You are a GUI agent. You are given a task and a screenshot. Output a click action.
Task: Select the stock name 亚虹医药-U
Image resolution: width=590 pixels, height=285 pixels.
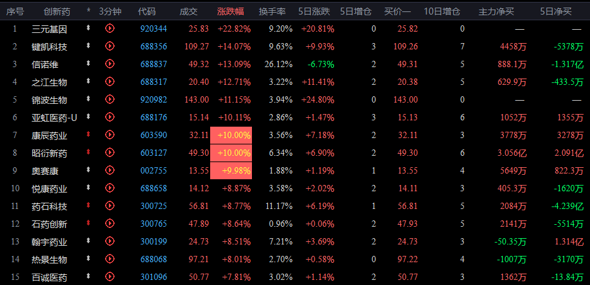54,117
